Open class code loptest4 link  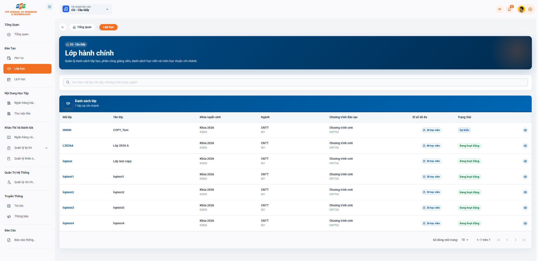[68, 223]
